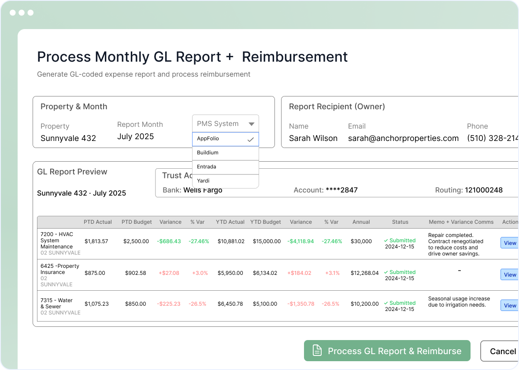Image resolution: width=519 pixels, height=370 pixels.
Task: Click HVAC variance -$686.43
Action: tap(169, 241)
